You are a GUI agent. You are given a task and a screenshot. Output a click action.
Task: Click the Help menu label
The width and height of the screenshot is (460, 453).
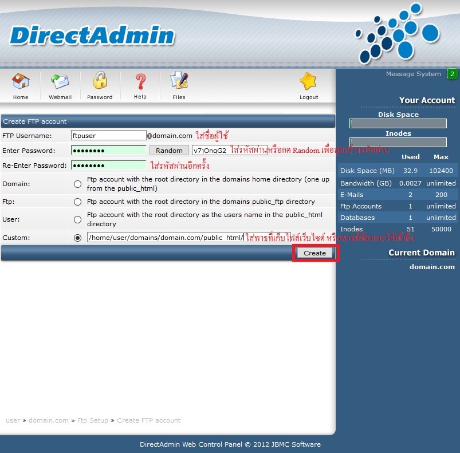[x=140, y=96]
